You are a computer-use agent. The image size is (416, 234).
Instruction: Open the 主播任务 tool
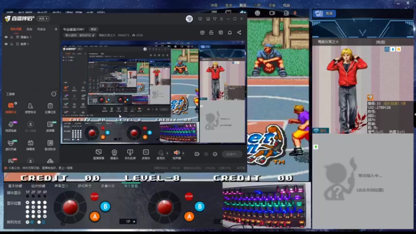(x=50, y=108)
